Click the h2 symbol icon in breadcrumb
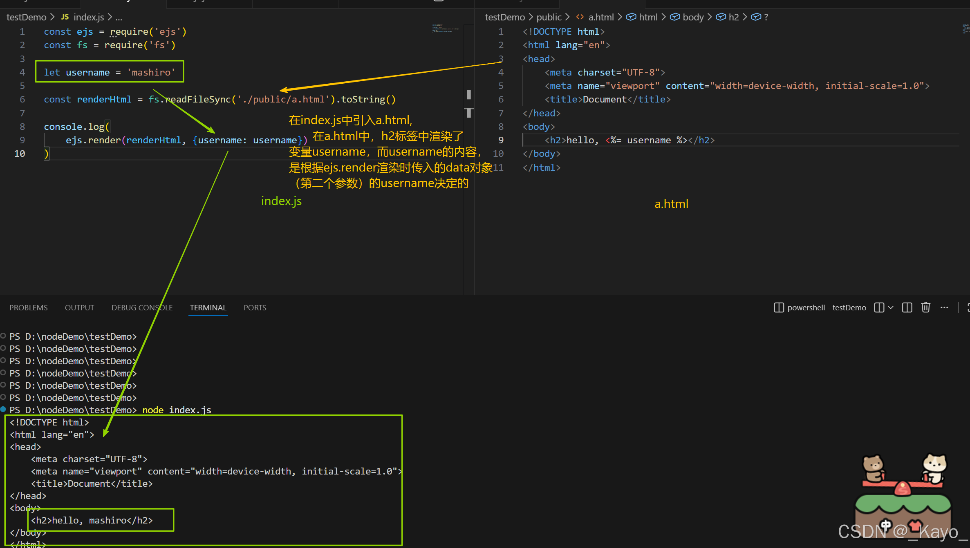Screen dimensions: 970x548 click(721, 17)
